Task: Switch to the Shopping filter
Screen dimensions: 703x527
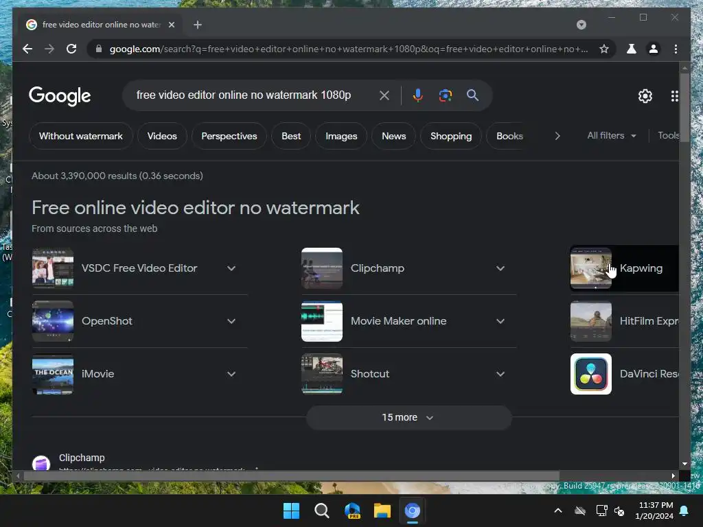Action: (451, 136)
